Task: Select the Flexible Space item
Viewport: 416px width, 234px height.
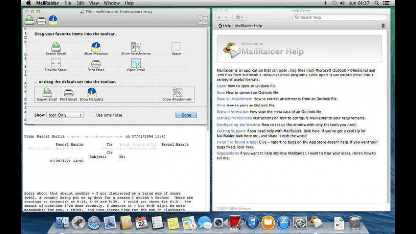Action: 56,65
